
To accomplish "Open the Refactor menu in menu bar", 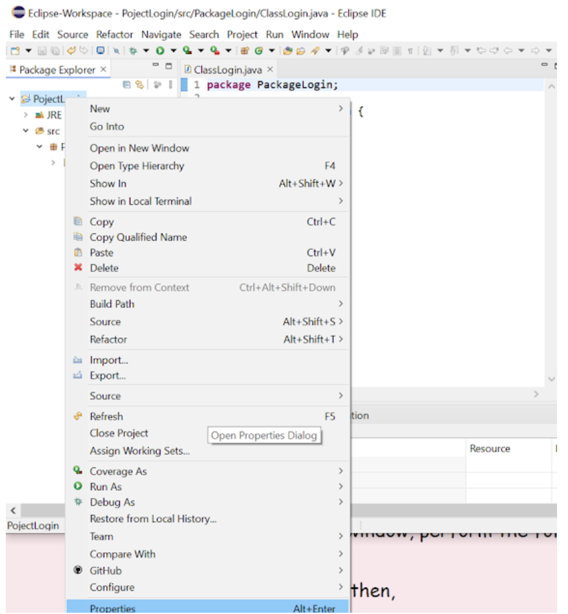I will tap(115, 34).
